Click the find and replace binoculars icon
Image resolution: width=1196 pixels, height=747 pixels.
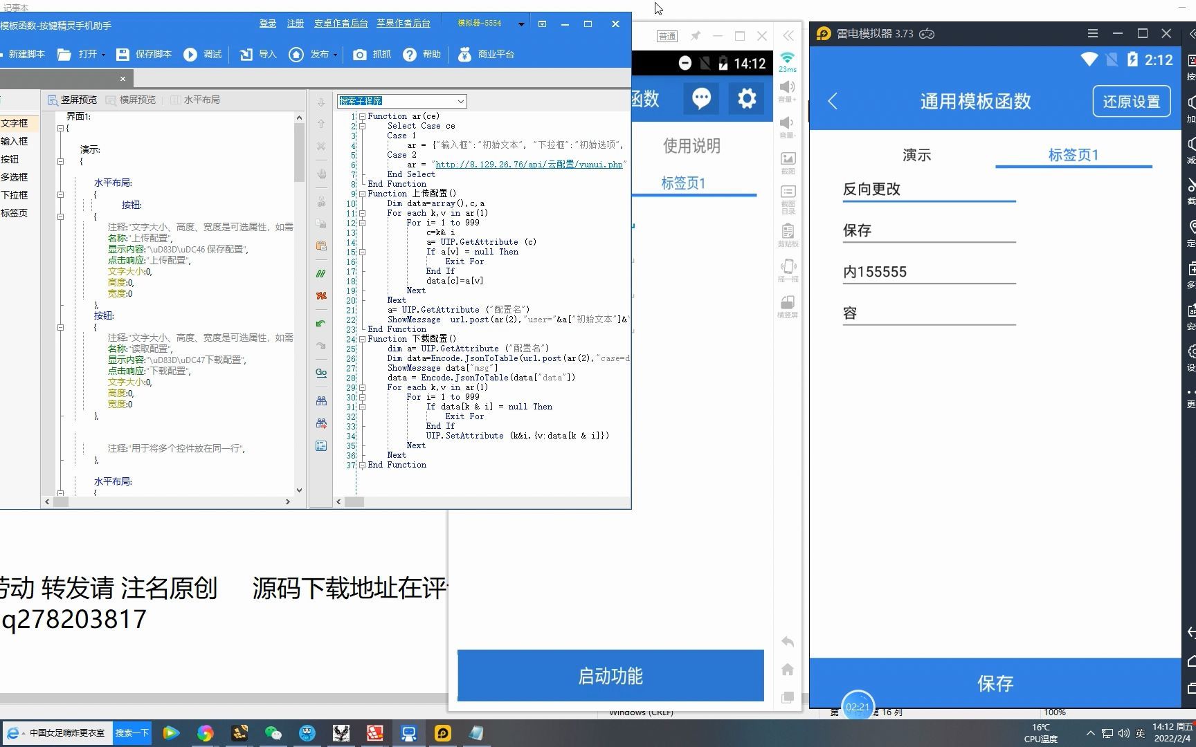click(x=321, y=423)
